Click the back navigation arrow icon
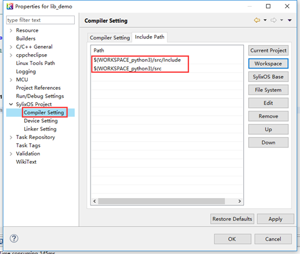Viewport: 300px width, 254px height. point(257,20)
